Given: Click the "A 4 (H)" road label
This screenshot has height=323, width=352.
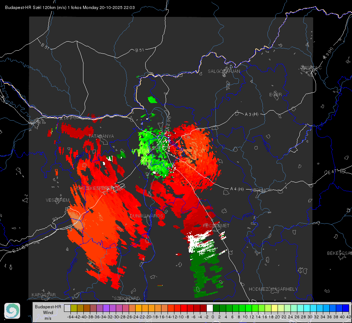Looking at the screenshot, I should [x=237, y=189].
